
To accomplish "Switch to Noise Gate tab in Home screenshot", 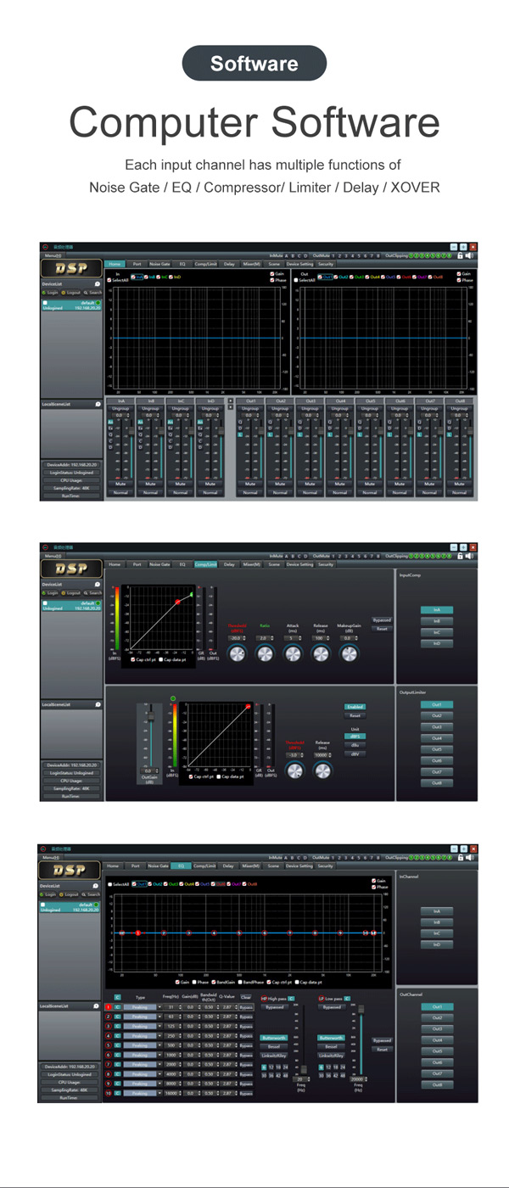I will [159, 264].
